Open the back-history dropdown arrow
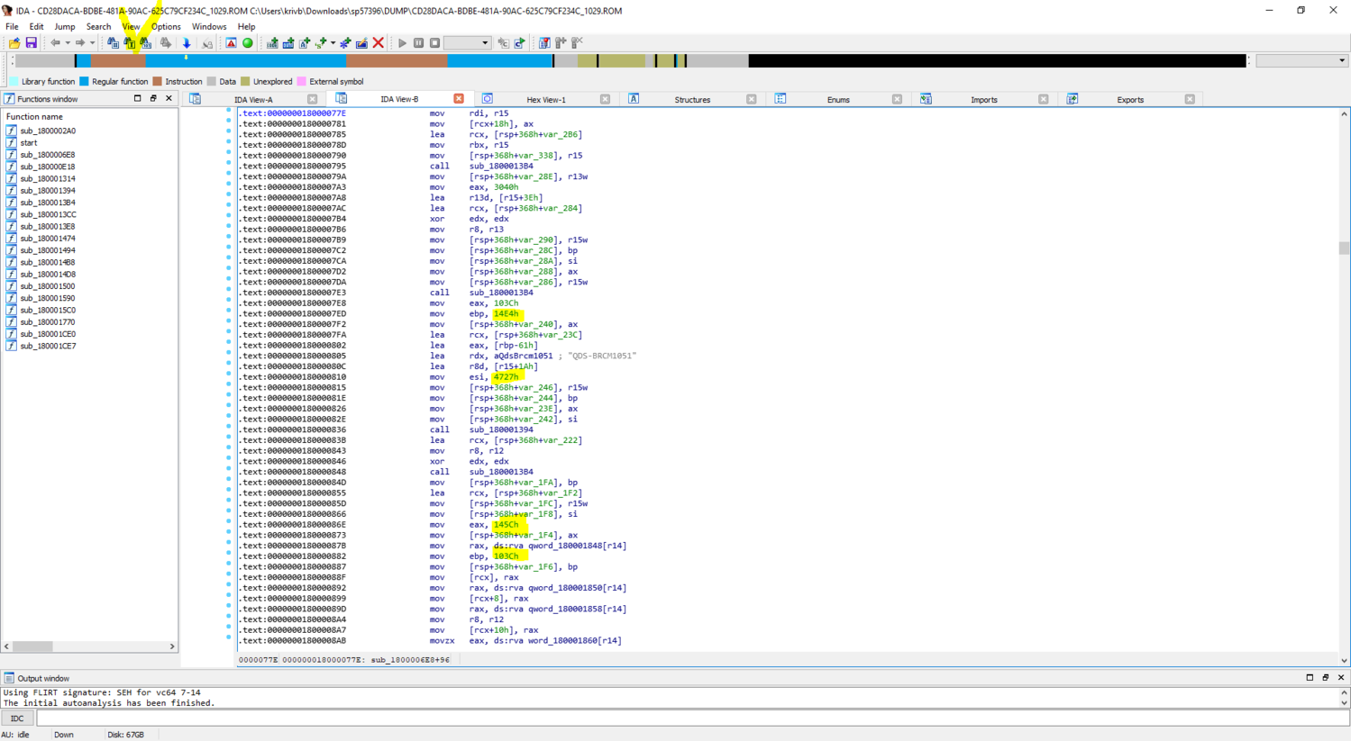This screenshot has height=741, width=1351. pos(68,43)
